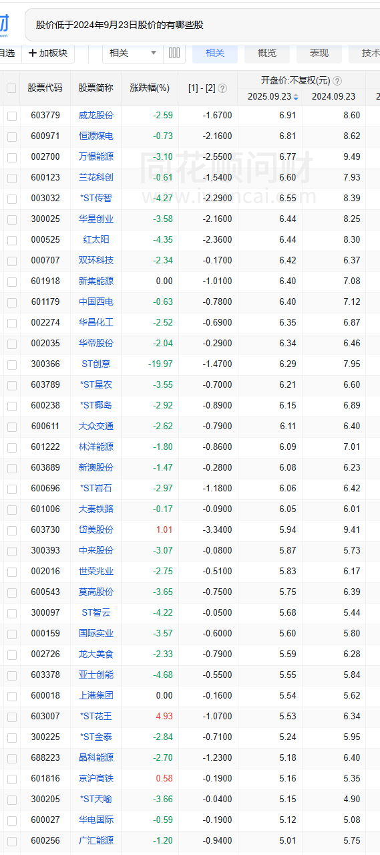This screenshot has width=380, height=855.
Task: Switch to the 表现 tab
Action: tap(319, 53)
